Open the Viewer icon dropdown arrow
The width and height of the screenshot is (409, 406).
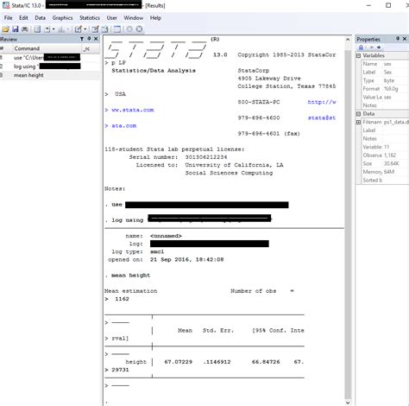[x=53, y=29]
